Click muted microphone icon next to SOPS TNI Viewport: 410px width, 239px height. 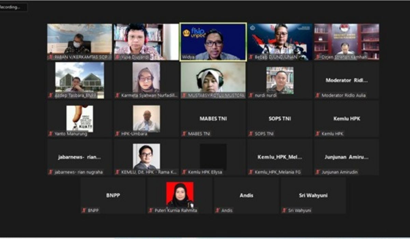251,134
